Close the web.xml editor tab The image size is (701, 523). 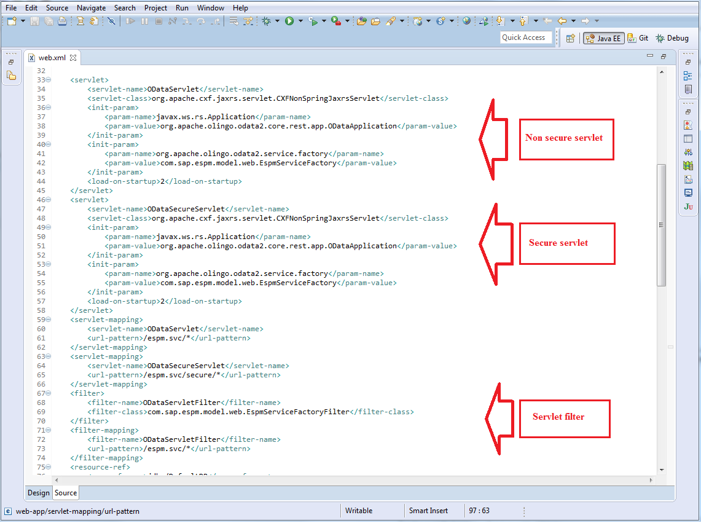(73, 58)
